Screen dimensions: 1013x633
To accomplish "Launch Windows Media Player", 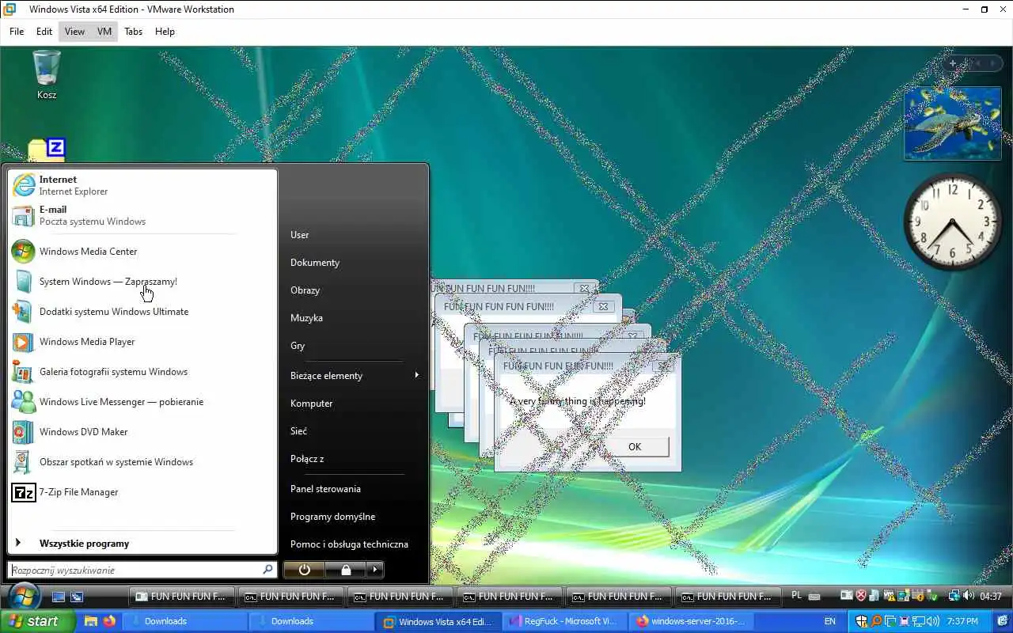I will (x=142, y=342).
